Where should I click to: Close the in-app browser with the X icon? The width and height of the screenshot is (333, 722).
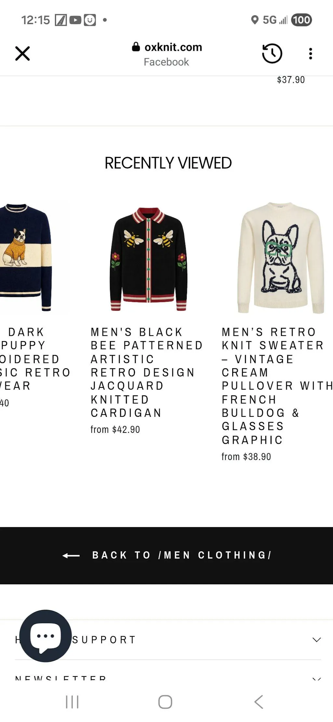[x=22, y=54]
